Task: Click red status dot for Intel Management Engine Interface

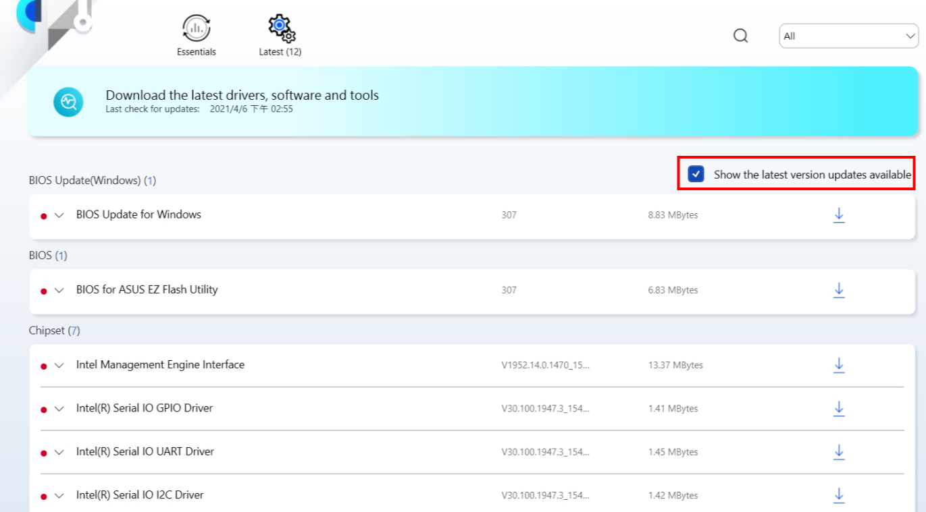Action: coord(44,366)
